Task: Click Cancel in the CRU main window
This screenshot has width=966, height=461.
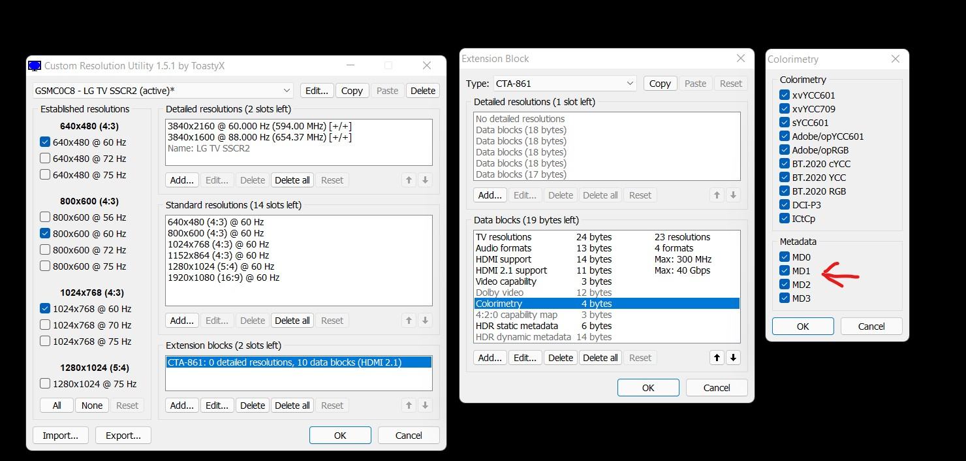Action: tap(409, 436)
